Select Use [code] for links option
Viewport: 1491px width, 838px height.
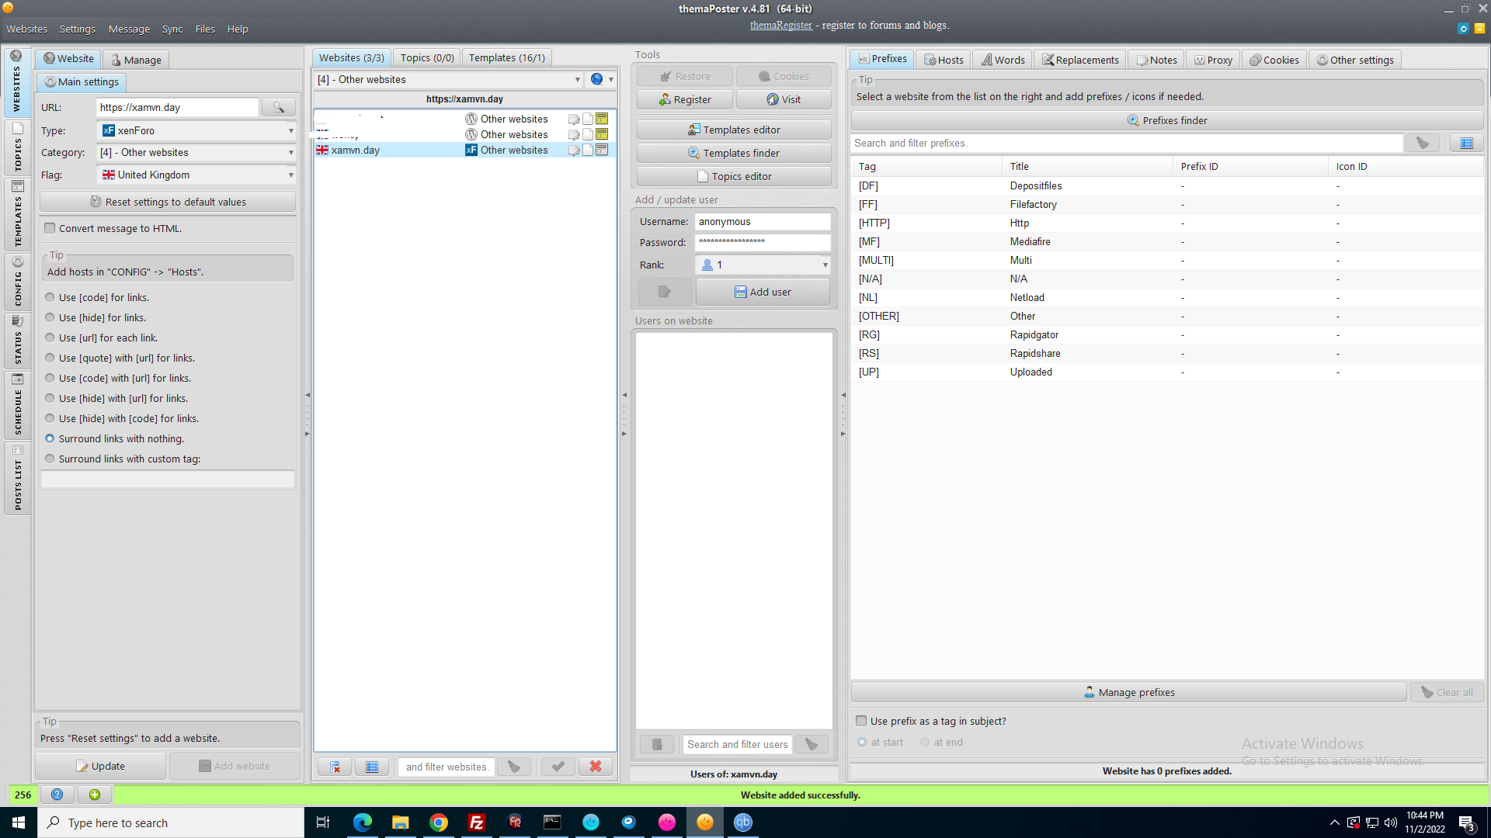(50, 297)
